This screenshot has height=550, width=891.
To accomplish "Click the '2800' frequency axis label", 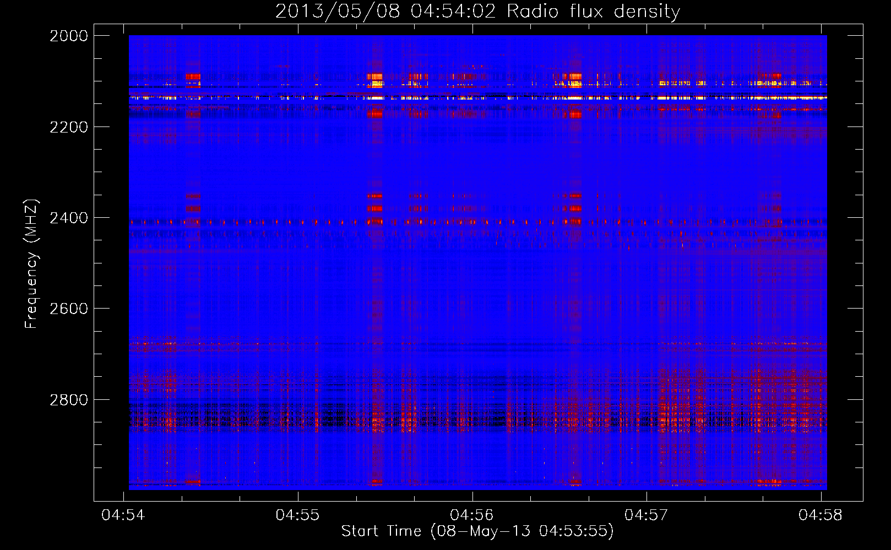I will coord(69,400).
